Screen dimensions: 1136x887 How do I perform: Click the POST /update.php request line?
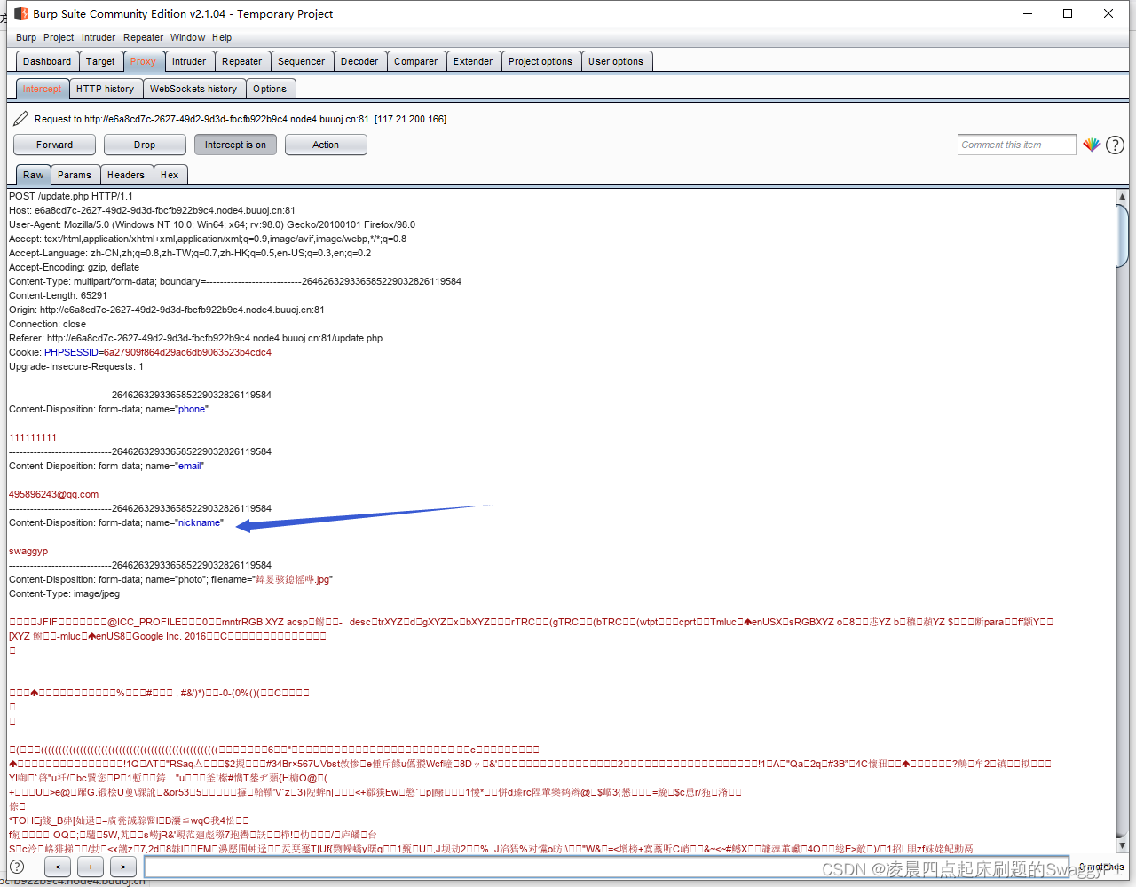point(71,196)
